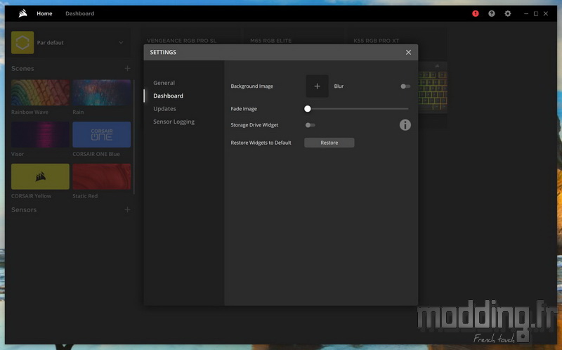The image size is (562, 350).
Task: Select the CORSAIR ONE Blue scene
Action: [101, 134]
